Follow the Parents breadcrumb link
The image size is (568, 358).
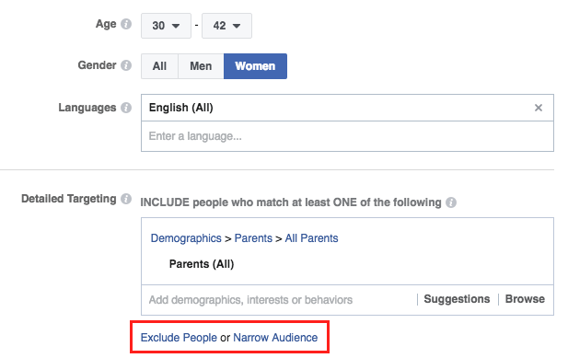tap(253, 238)
